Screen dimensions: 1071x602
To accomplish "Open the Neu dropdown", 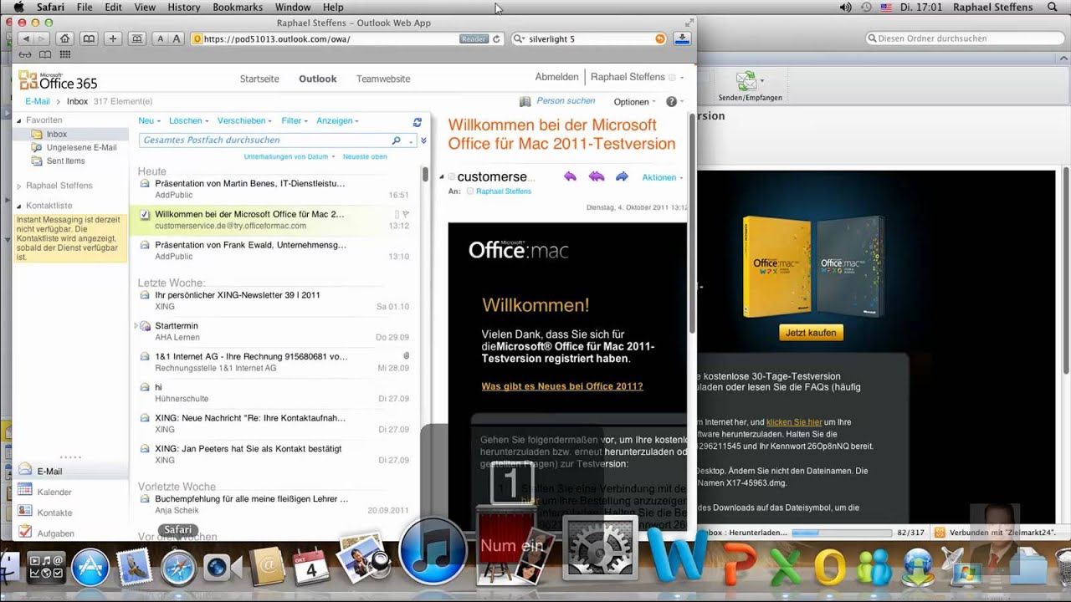I will tap(149, 120).
